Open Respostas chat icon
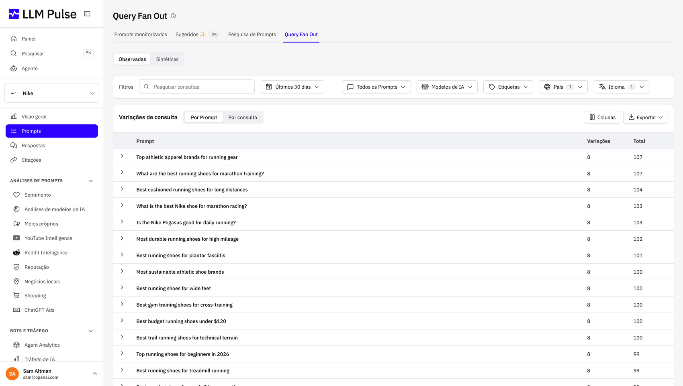Image resolution: width=683 pixels, height=386 pixels. pos(14,145)
